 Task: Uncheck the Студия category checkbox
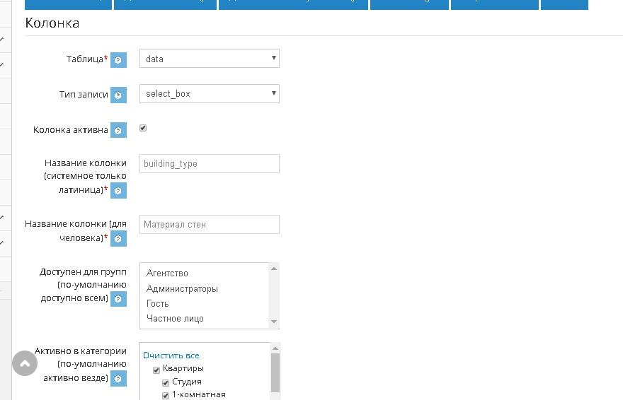click(x=166, y=383)
